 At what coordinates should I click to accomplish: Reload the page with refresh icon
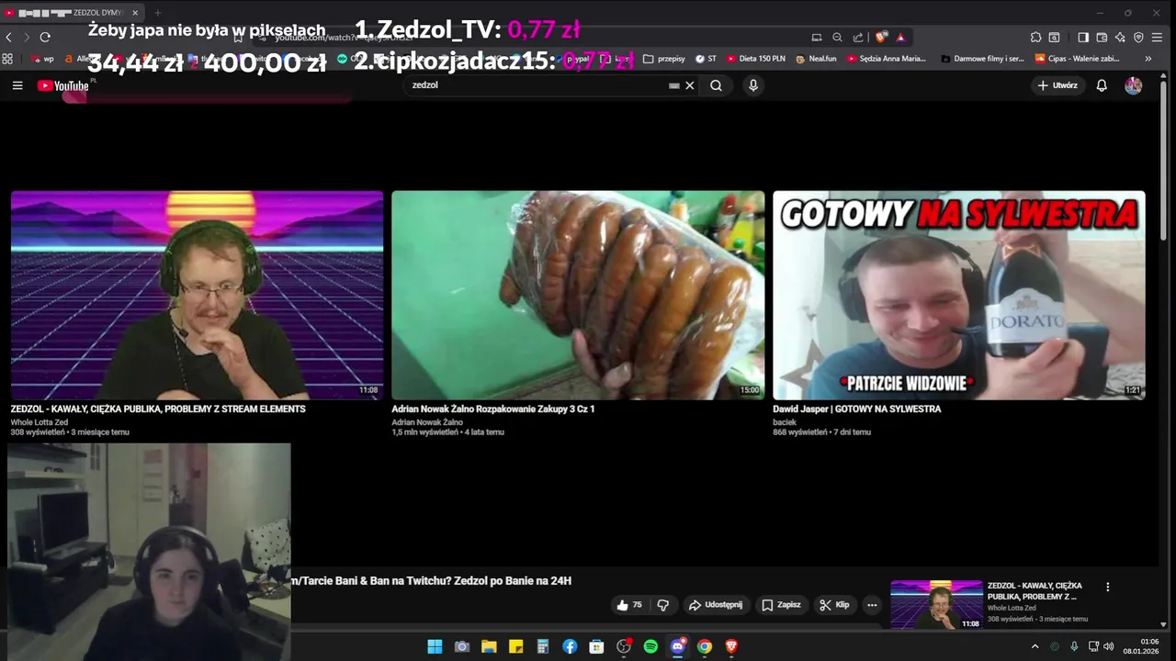[45, 38]
